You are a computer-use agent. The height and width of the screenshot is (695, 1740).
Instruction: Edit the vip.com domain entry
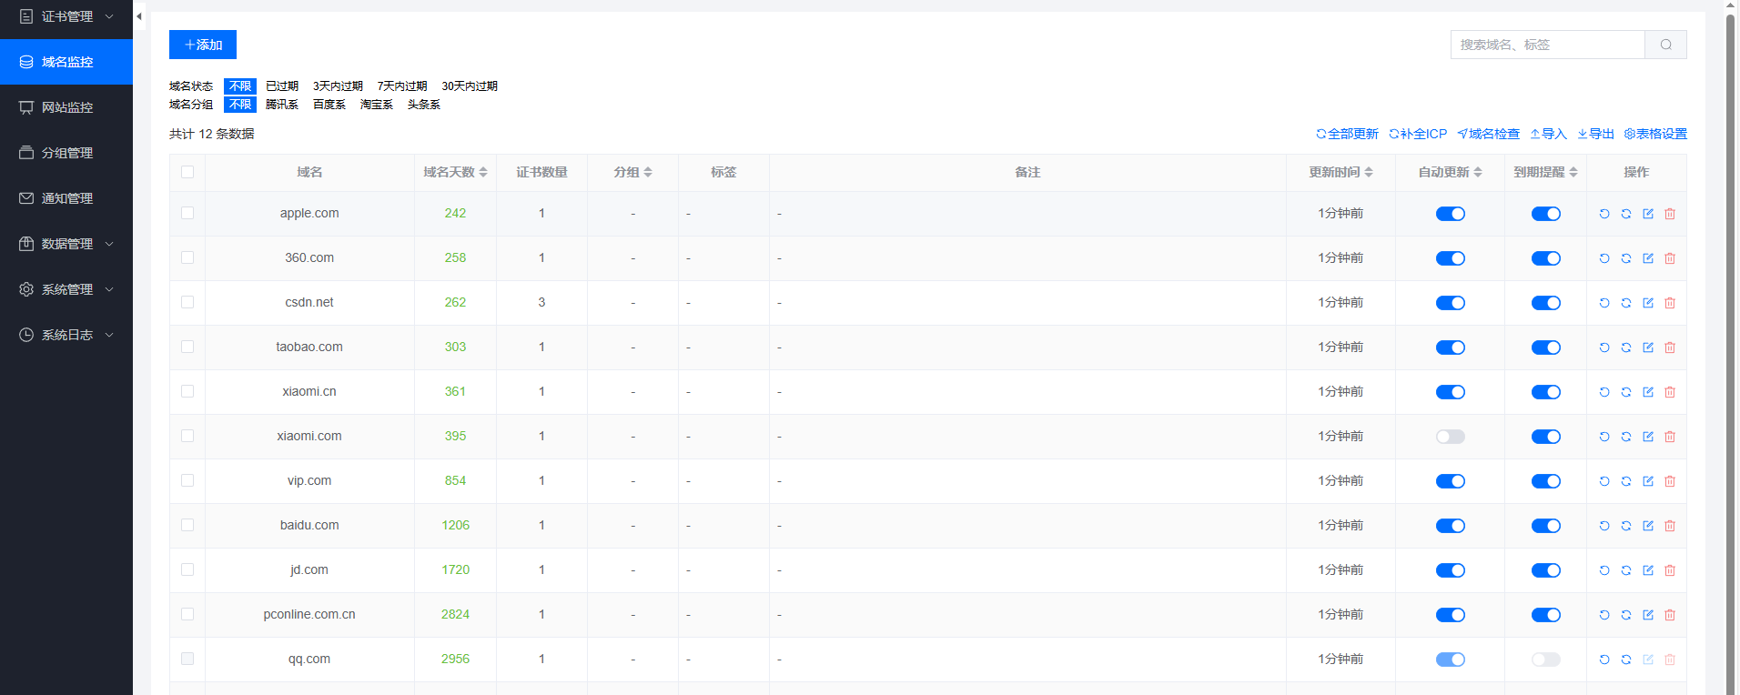[x=1648, y=481]
